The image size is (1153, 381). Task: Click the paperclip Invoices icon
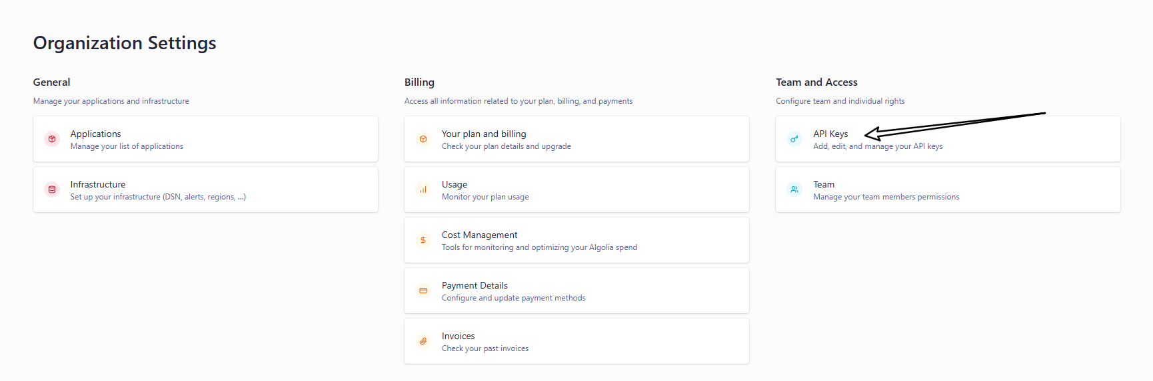coord(423,341)
